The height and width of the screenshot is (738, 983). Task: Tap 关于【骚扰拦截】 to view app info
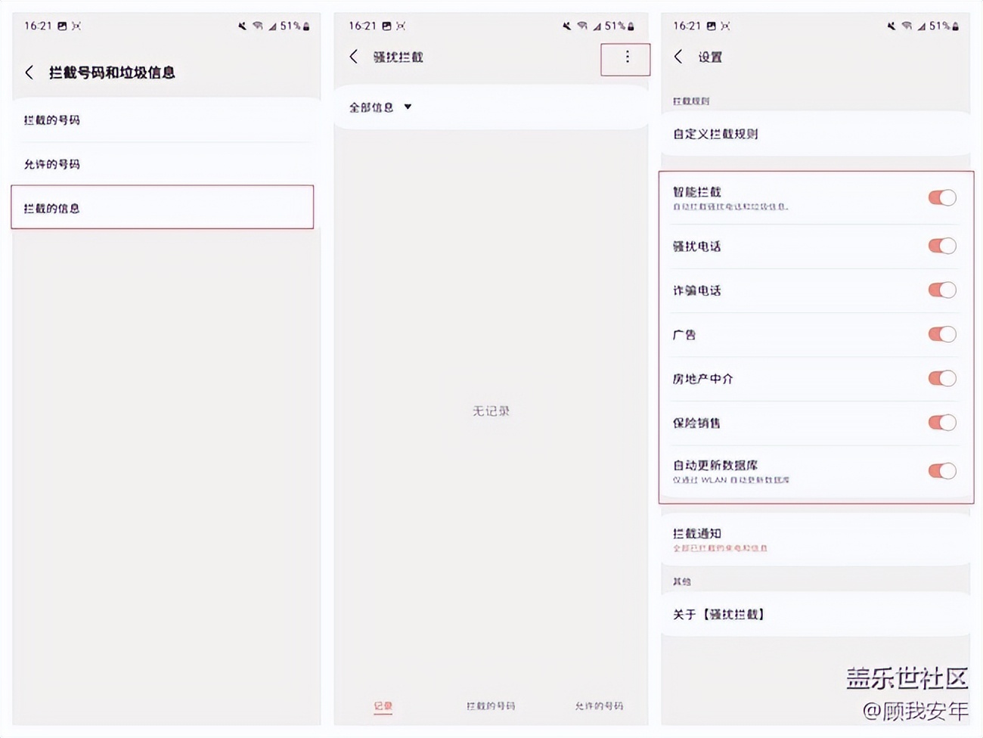pyautogui.click(x=718, y=615)
